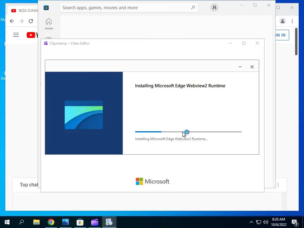The width and height of the screenshot is (304, 228).
Task: Open the Windows Start menu
Action: coord(7,222)
